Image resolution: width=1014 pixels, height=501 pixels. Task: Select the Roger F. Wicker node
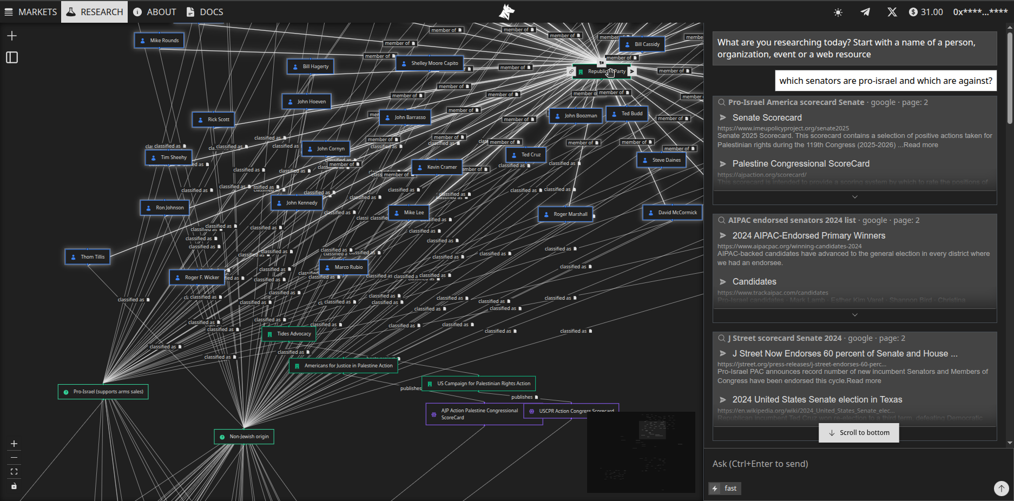tap(197, 278)
